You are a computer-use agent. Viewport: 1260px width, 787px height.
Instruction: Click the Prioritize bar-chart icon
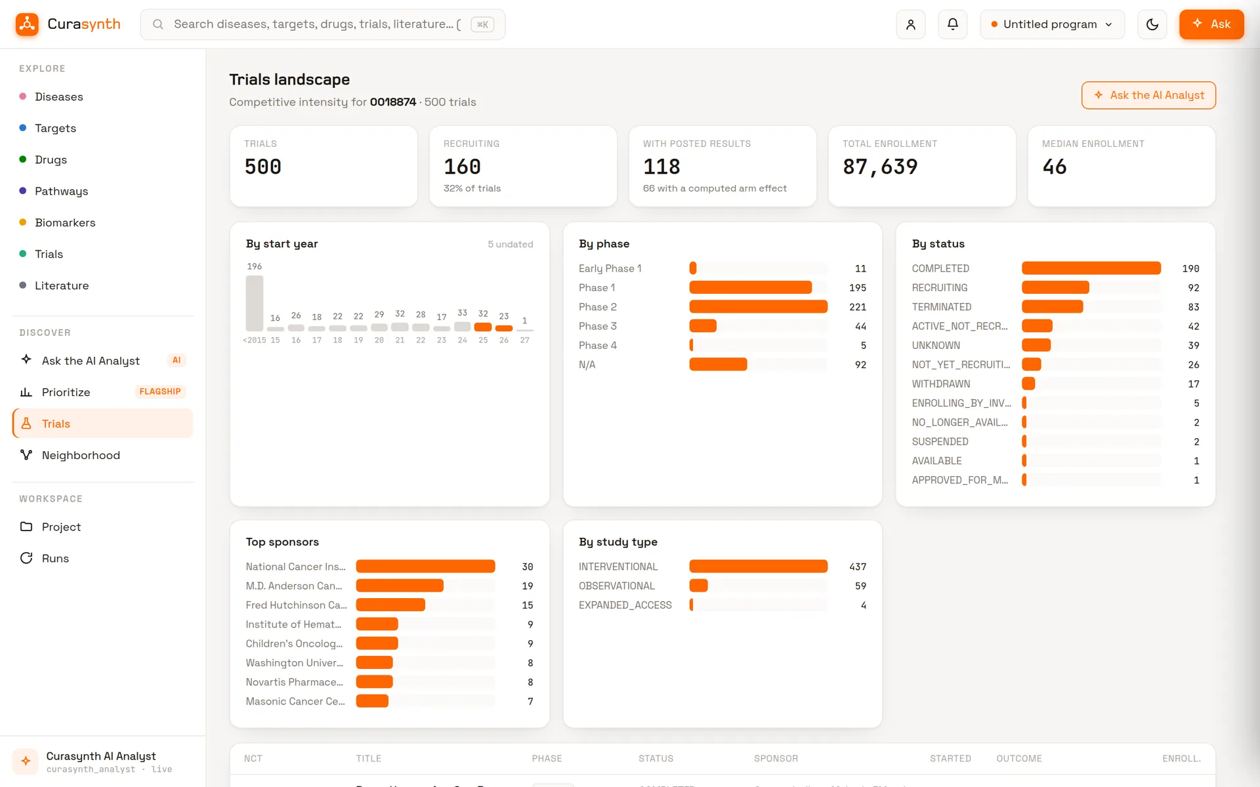tap(26, 392)
